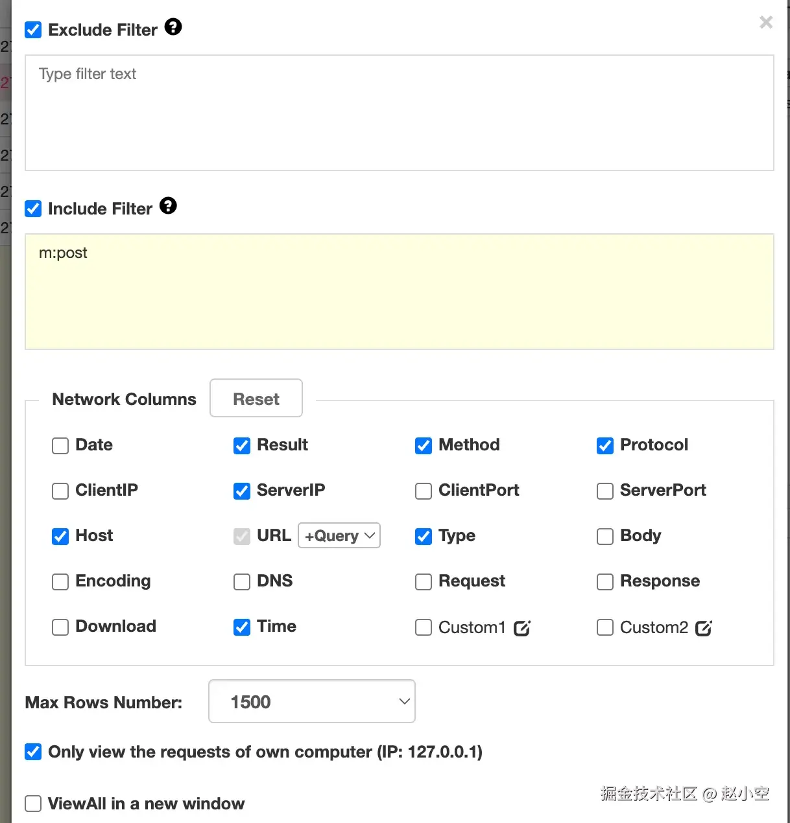Open the Max Rows Number dropdown
790x823 pixels.
(311, 701)
